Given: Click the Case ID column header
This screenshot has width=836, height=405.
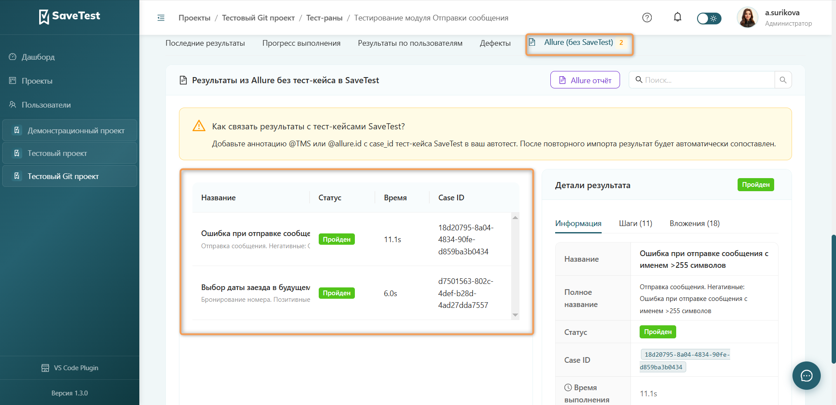Looking at the screenshot, I should click(x=451, y=198).
